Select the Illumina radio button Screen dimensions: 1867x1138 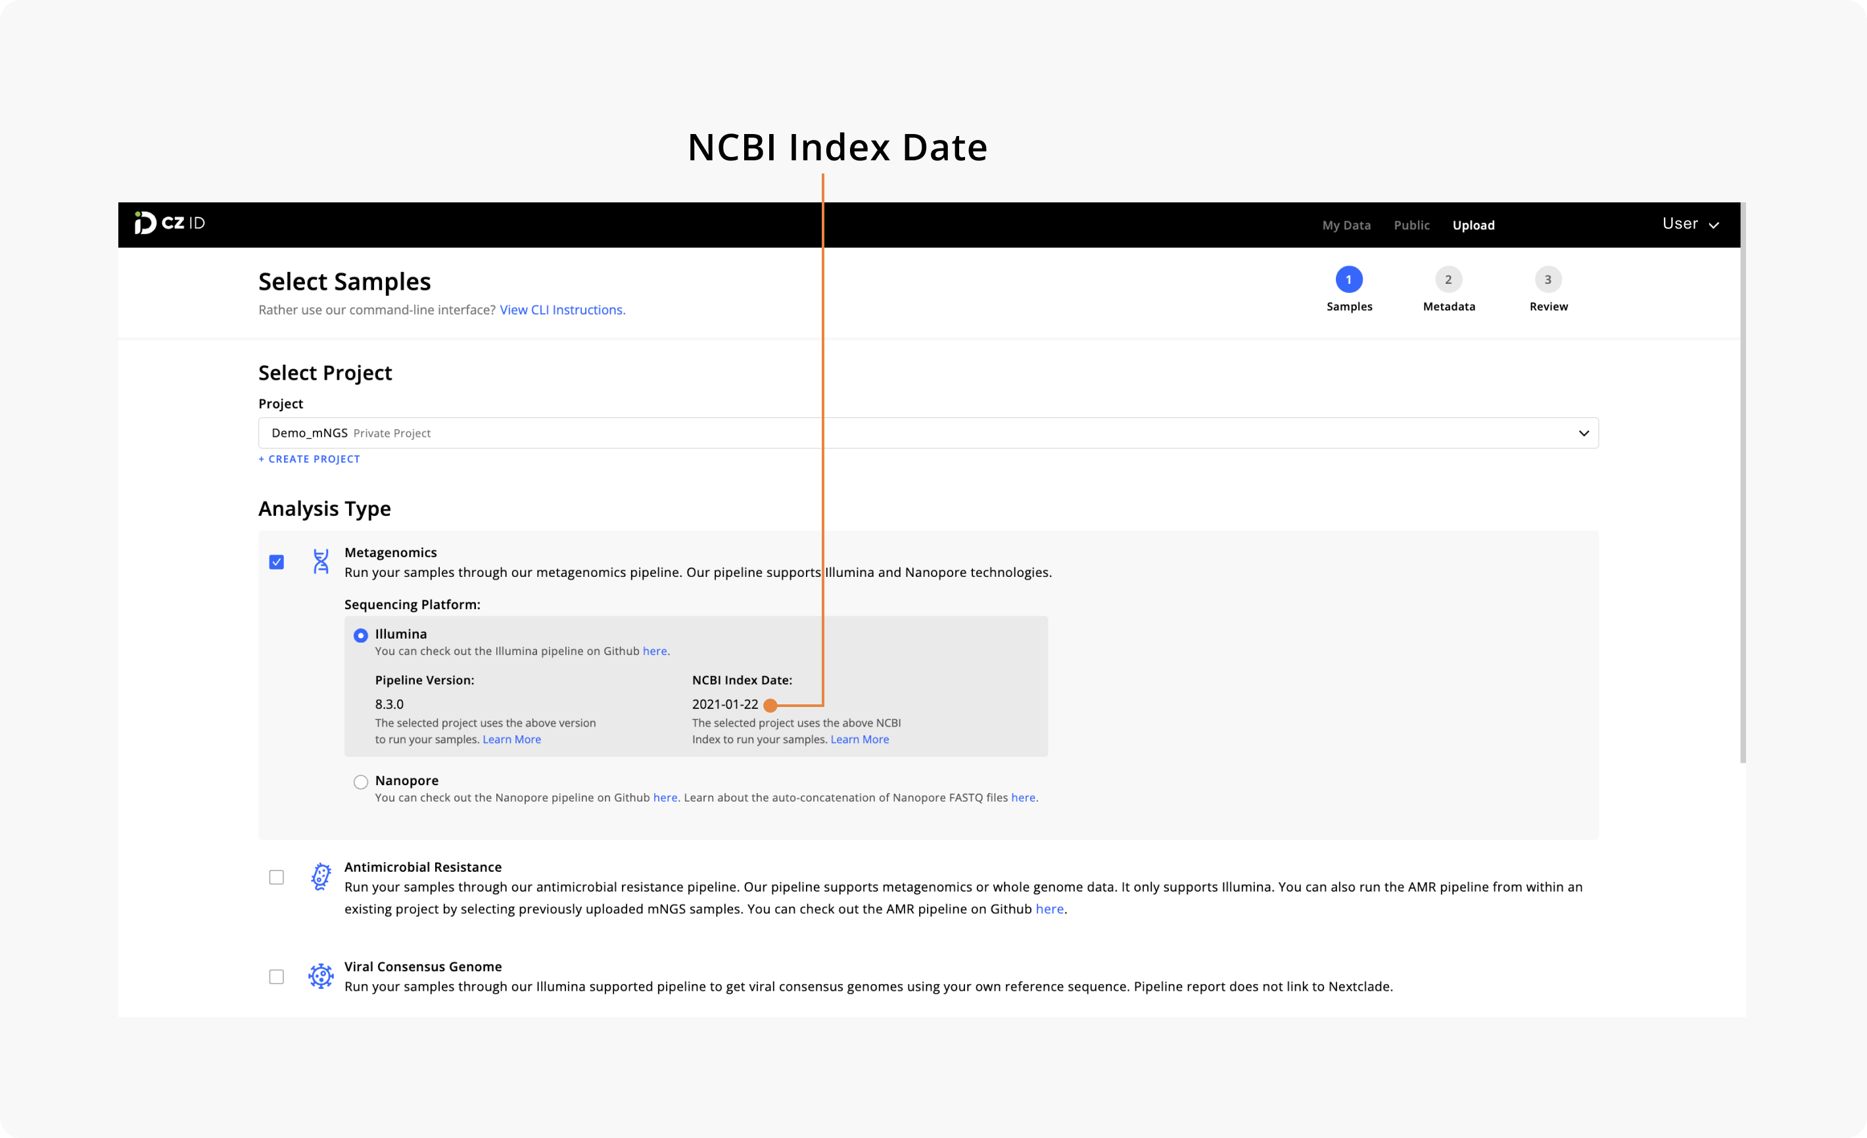tap(362, 635)
